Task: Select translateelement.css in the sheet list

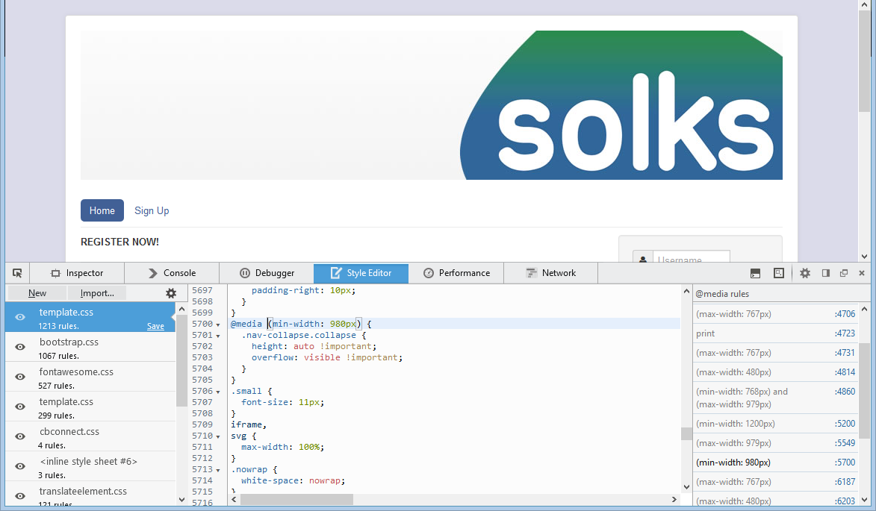Action: coord(90,495)
